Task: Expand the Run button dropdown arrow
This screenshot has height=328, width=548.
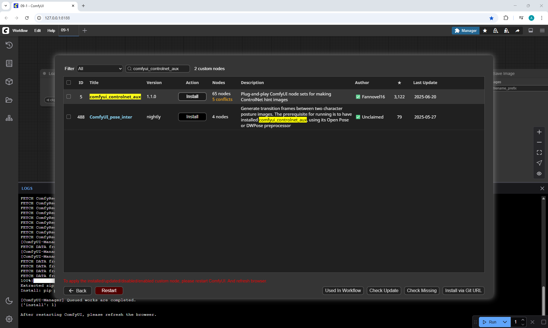Action: (505, 322)
